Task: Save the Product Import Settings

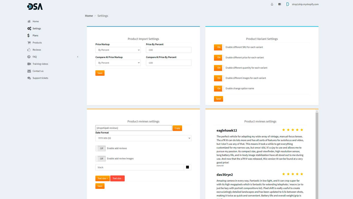Action: pyautogui.click(x=100, y=73)
